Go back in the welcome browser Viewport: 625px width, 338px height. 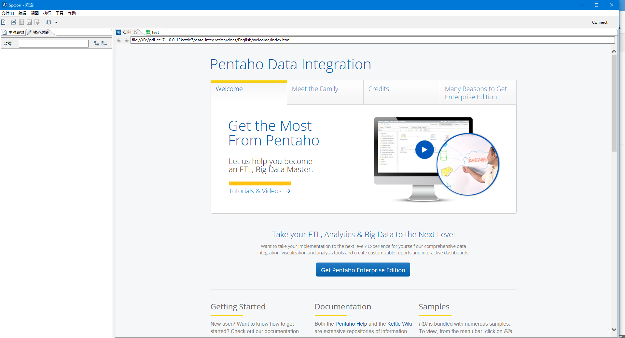click(119, 40)
